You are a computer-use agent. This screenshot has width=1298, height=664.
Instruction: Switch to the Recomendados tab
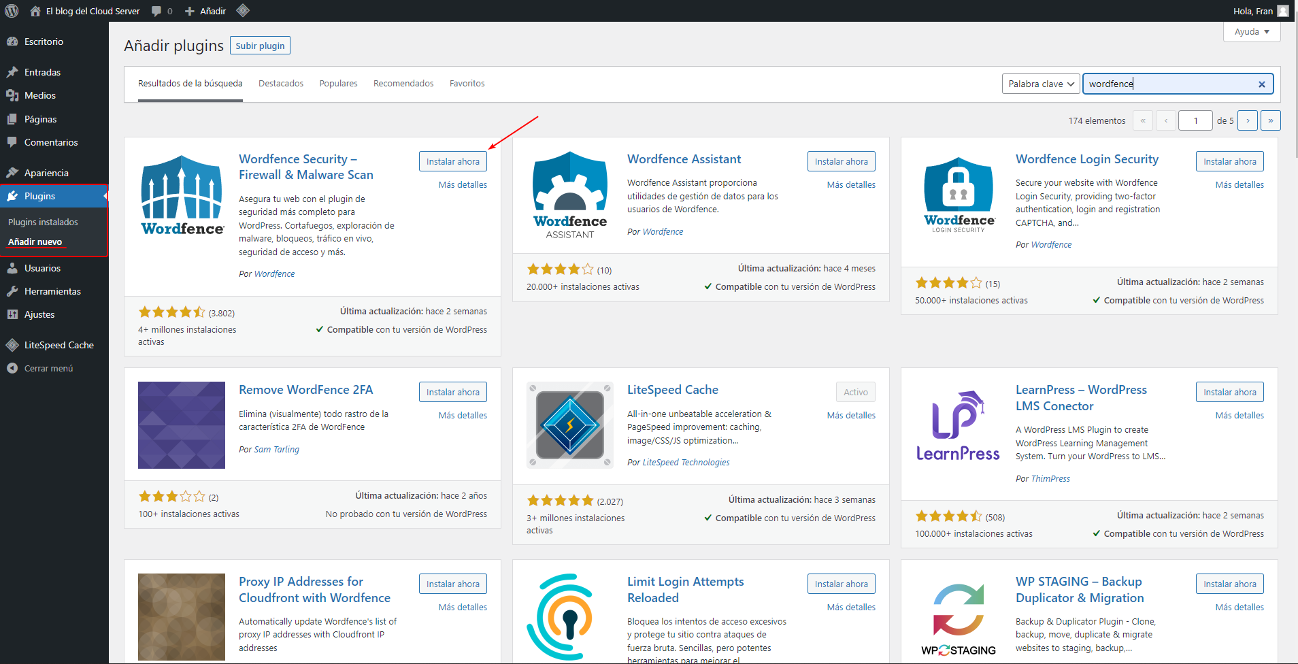[403, 84]
